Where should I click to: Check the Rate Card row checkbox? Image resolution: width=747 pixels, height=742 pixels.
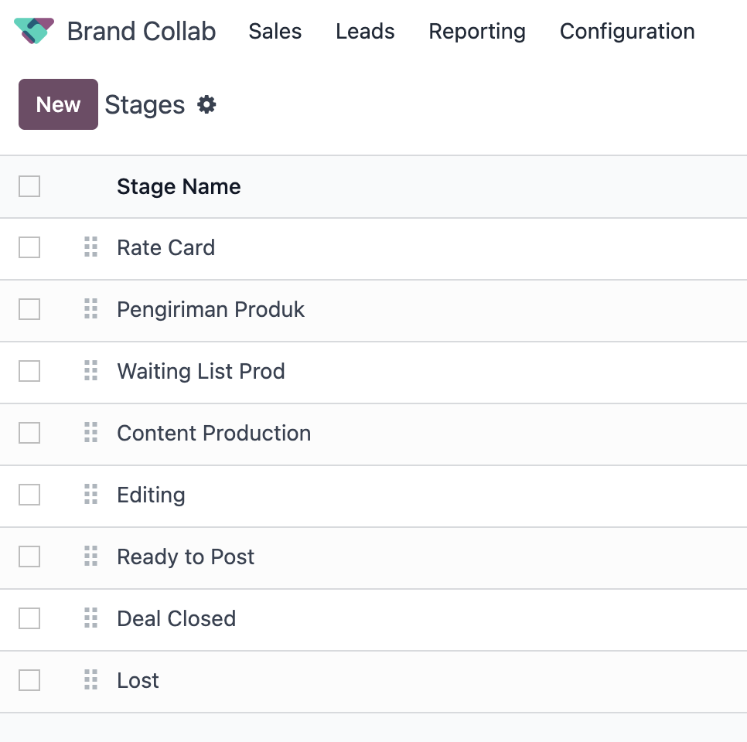coord(29,247)
